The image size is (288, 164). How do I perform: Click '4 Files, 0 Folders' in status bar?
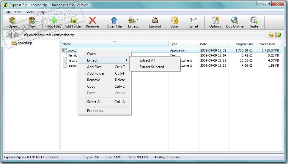tap(167, 157)
